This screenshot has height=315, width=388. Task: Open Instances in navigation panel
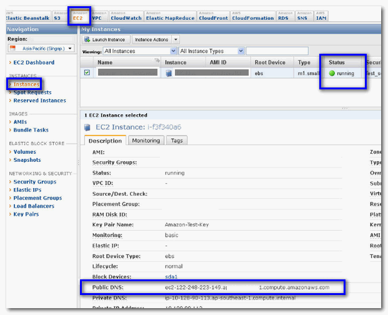(x=26, y=84)
